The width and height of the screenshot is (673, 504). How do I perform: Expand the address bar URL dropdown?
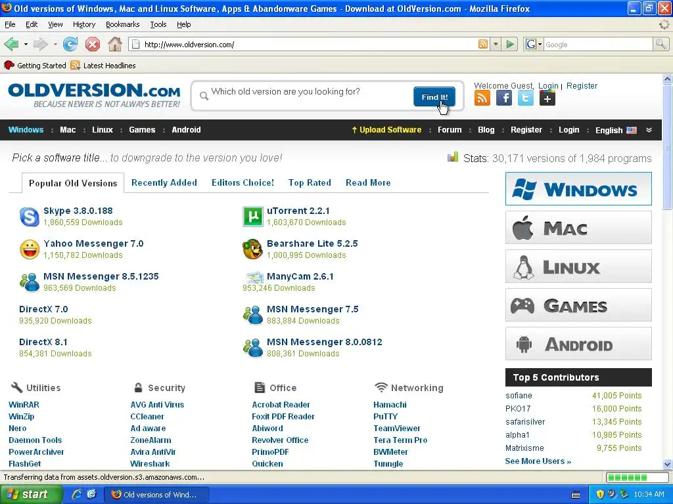pyautogui.click(x=496, y=44)
